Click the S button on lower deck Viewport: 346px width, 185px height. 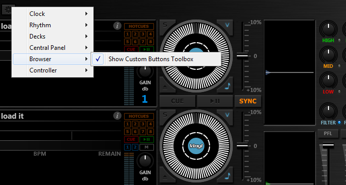point(165,115)
